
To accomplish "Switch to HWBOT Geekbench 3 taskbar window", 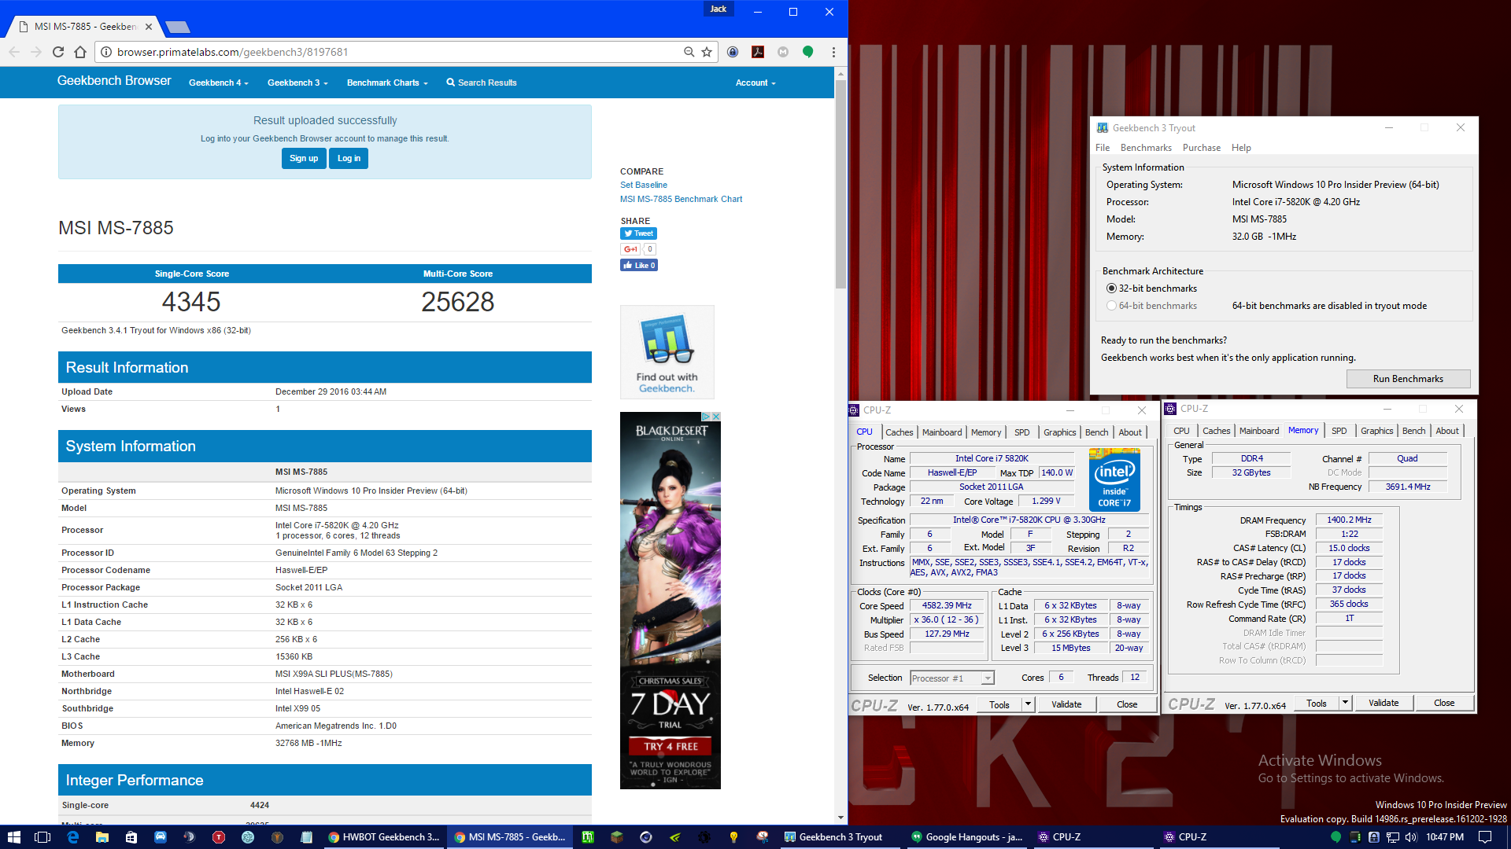I will [384, 837].
